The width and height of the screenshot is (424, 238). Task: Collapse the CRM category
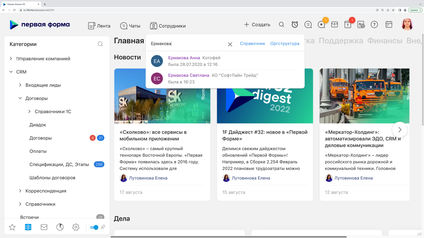click(x=11, y=72)
